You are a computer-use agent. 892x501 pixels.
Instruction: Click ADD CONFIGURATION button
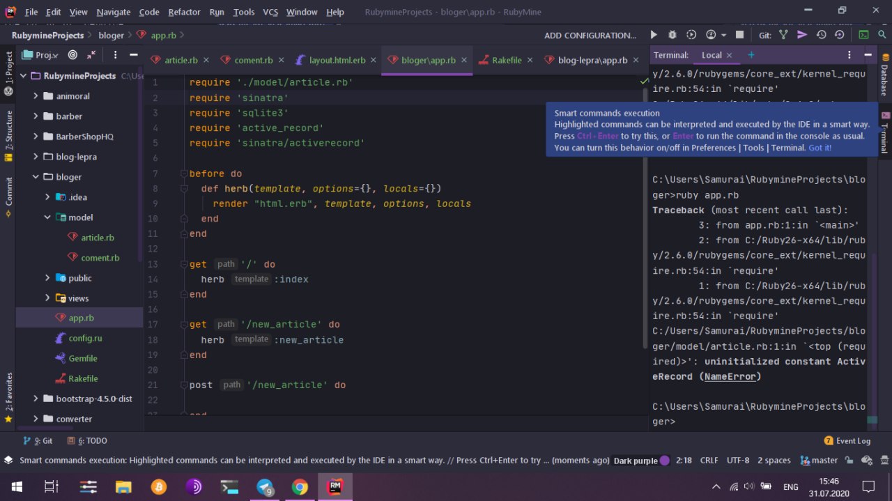point(590,36)
